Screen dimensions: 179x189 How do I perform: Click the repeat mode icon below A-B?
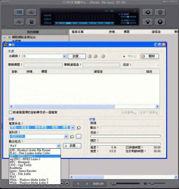[x=48, y=19]
